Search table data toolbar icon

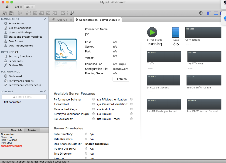[x=63, y=13]
